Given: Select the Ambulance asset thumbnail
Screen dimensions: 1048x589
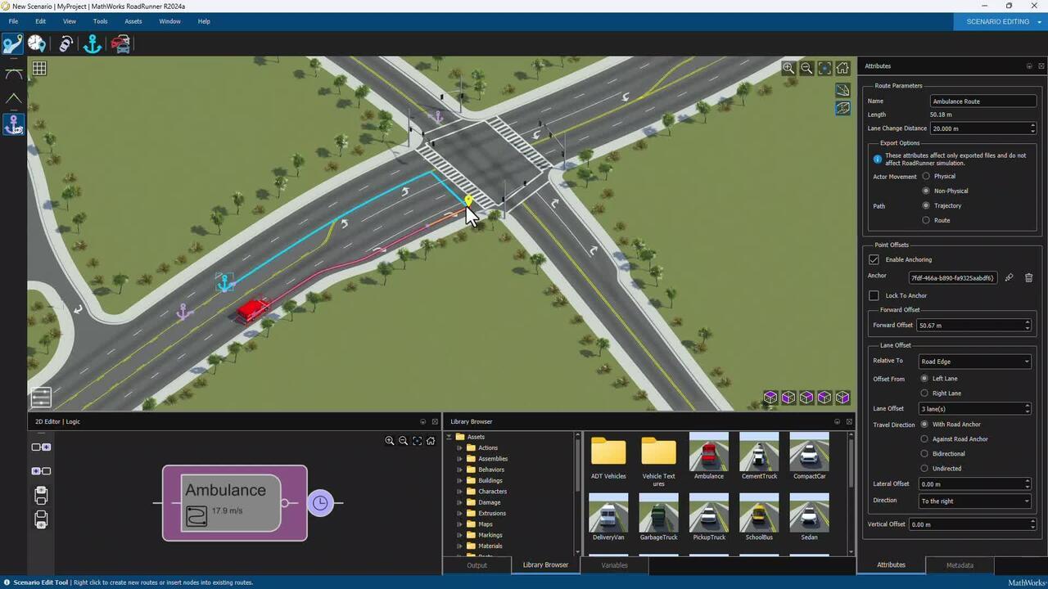Looking at the screenshot, I should tap(709, 456).
